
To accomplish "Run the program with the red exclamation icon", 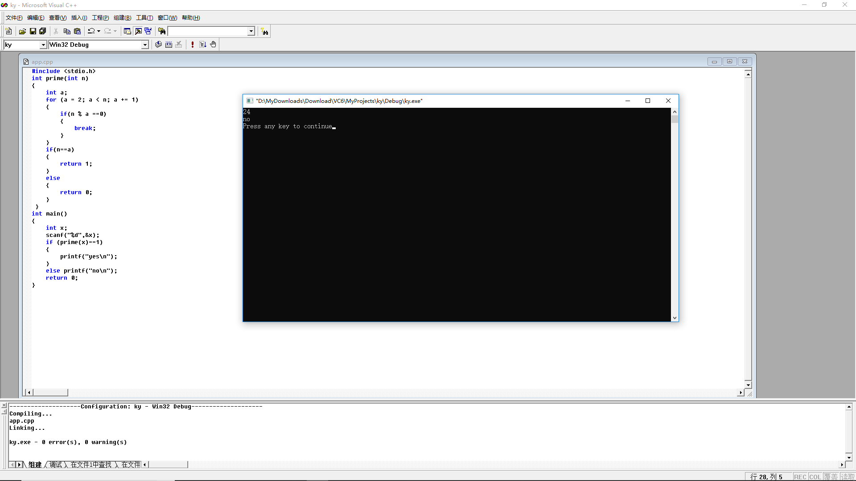I will point(192,45).
